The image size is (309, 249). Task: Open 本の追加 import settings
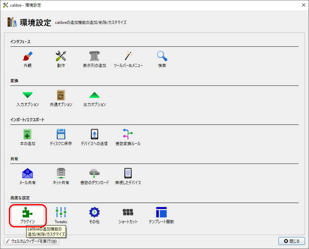27,138
